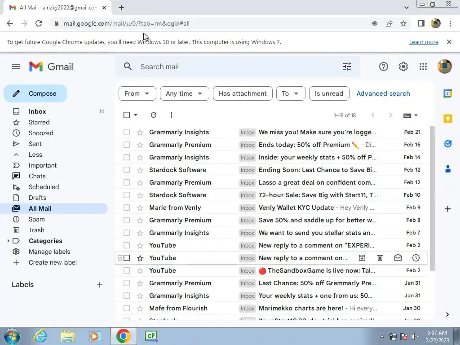Screen dimensions: 460x345
Task: Open Advanced search link
Action: tap(383, 93)
